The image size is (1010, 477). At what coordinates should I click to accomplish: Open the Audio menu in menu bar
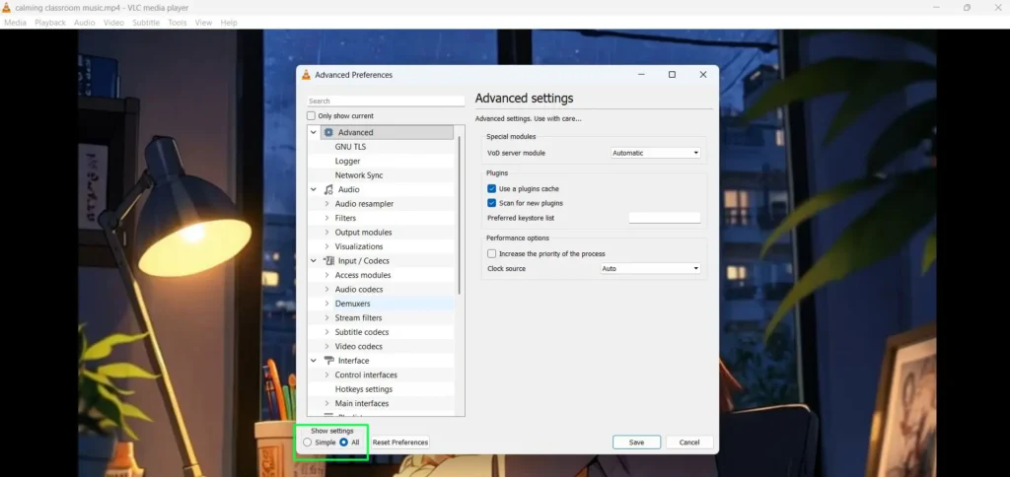[x=85, y=23]
